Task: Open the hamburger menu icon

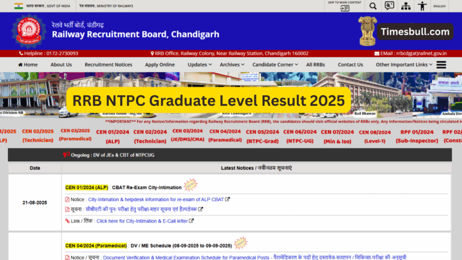Action: pyautogui.click(x=441, y=64)
